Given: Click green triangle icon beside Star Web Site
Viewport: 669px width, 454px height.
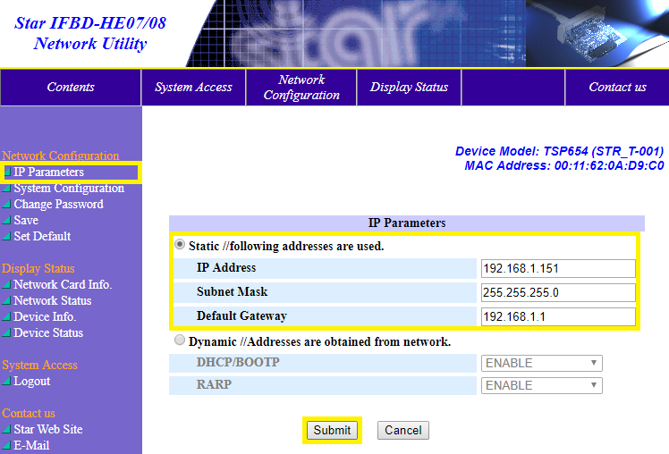Looking at the screenshot, I should [6, 429].
